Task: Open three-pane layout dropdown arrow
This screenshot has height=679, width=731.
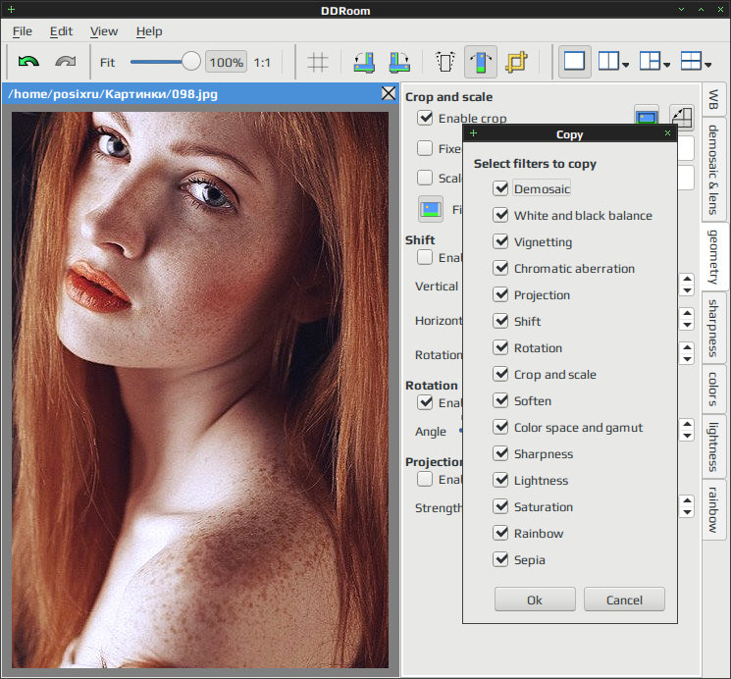Action: 666,65
